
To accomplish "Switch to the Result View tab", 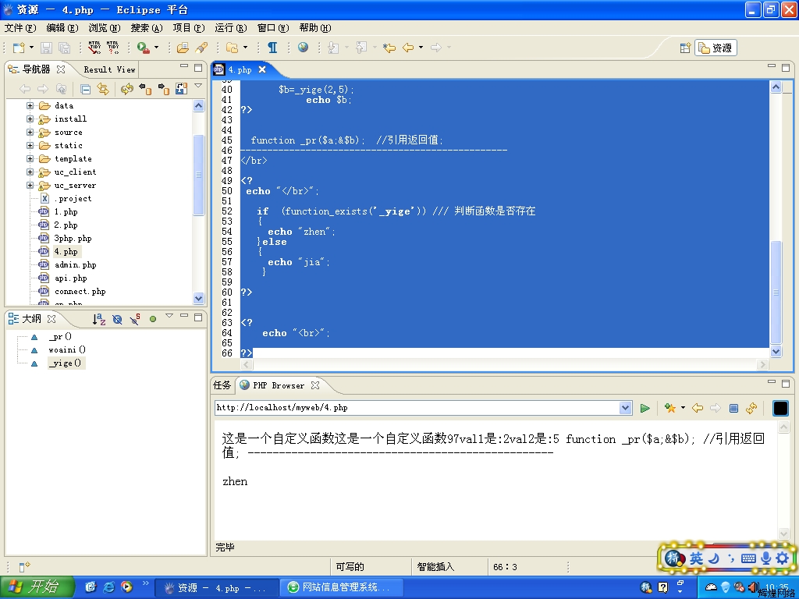I will (109, 69).
